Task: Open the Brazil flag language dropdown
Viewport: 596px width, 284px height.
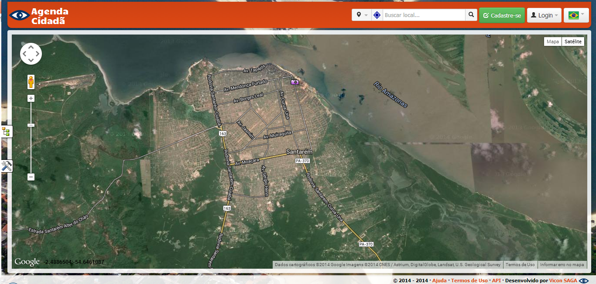Action: [x=576, y=15]
